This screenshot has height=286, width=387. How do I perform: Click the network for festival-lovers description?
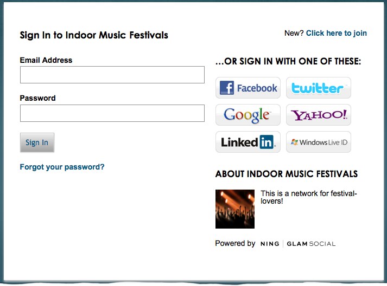click(x=308, y=197)
